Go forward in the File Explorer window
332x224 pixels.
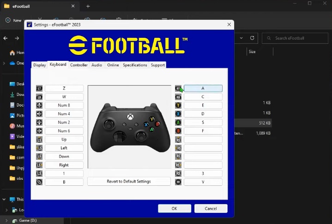(x=17, y=38)
